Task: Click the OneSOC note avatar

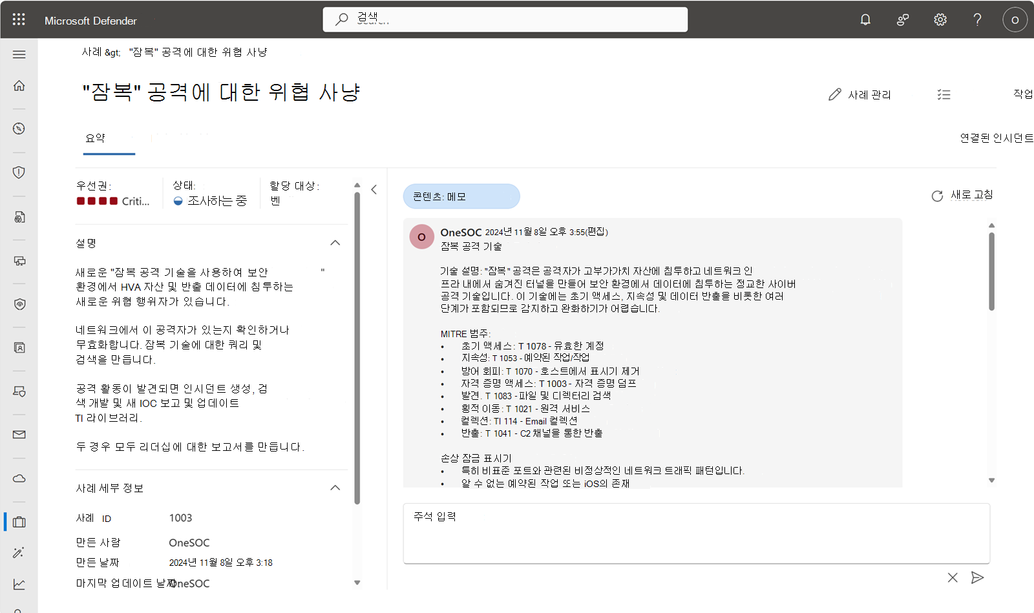Action: [422, 237]
